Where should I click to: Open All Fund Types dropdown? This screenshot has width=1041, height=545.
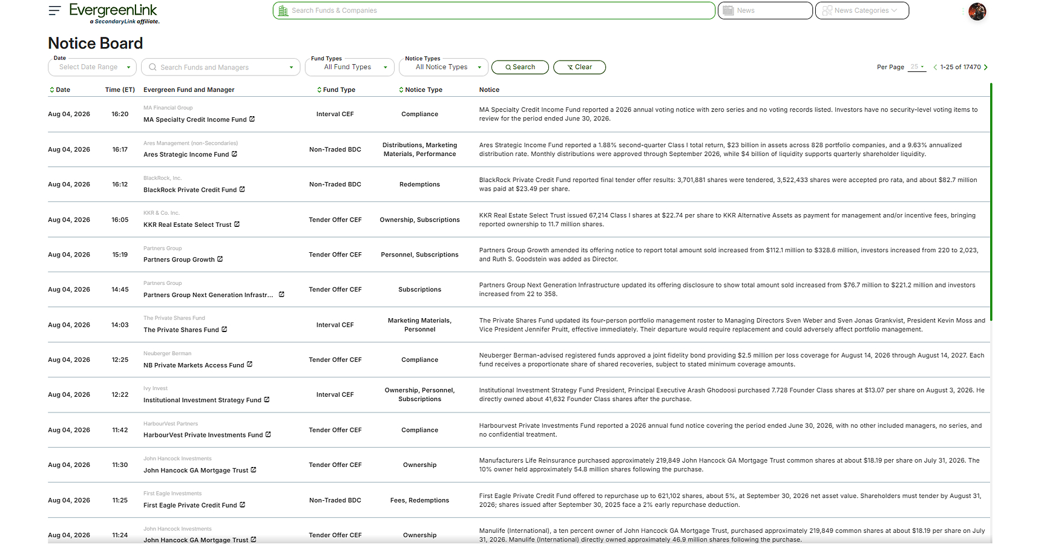tap(350, 67)
